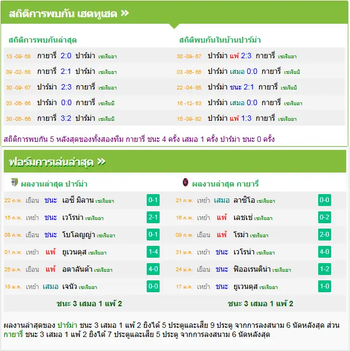350x351 pixels.
Task: Click the green กายารี word in the bottom summary
Action: (x=13, y=334)
